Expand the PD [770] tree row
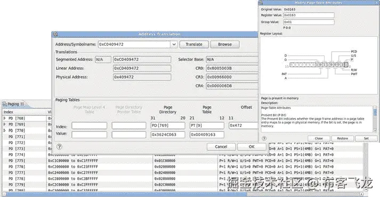 pyautogui.click(x=5, y=130)
